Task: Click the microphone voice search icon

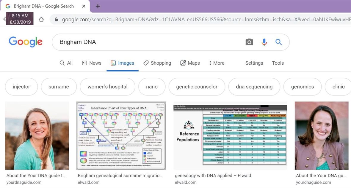Action: pos(264,42)
